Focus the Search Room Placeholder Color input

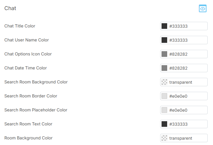pos(187,110)
